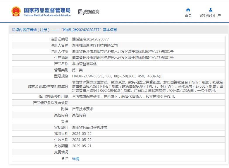This screenshot has height=168, width=229.
Task: Click the lightbulb icon beside 注
Action: pyautogui.click(x=63, y=158)
